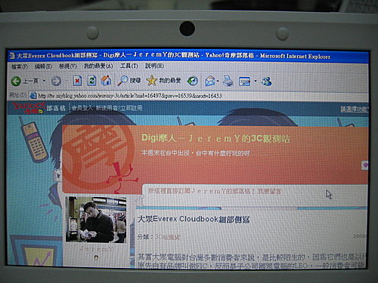Go to the Home page icon

coord(106,81)
